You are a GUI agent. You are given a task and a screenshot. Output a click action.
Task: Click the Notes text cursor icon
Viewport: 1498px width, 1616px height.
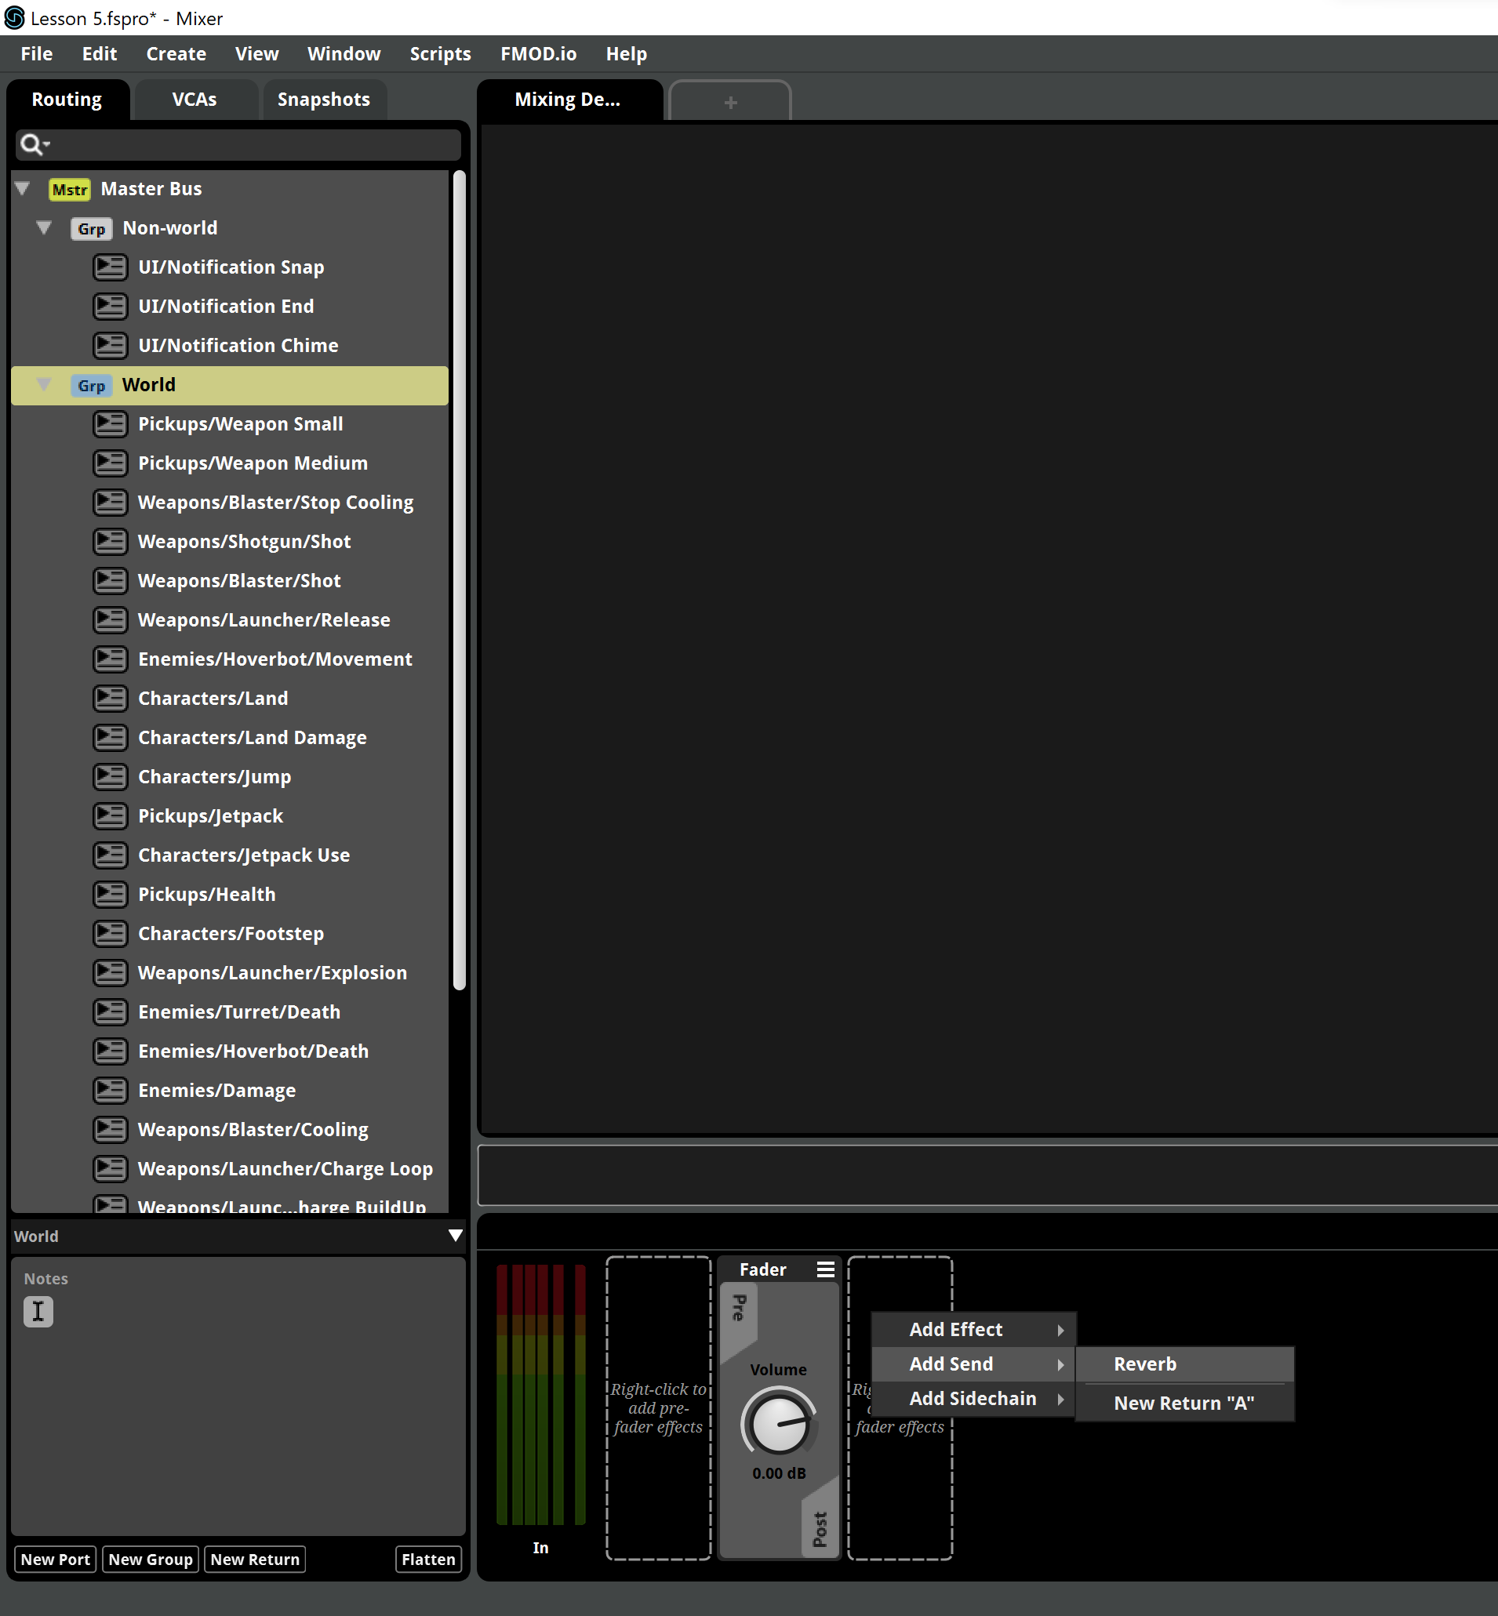coord(38,1311)
